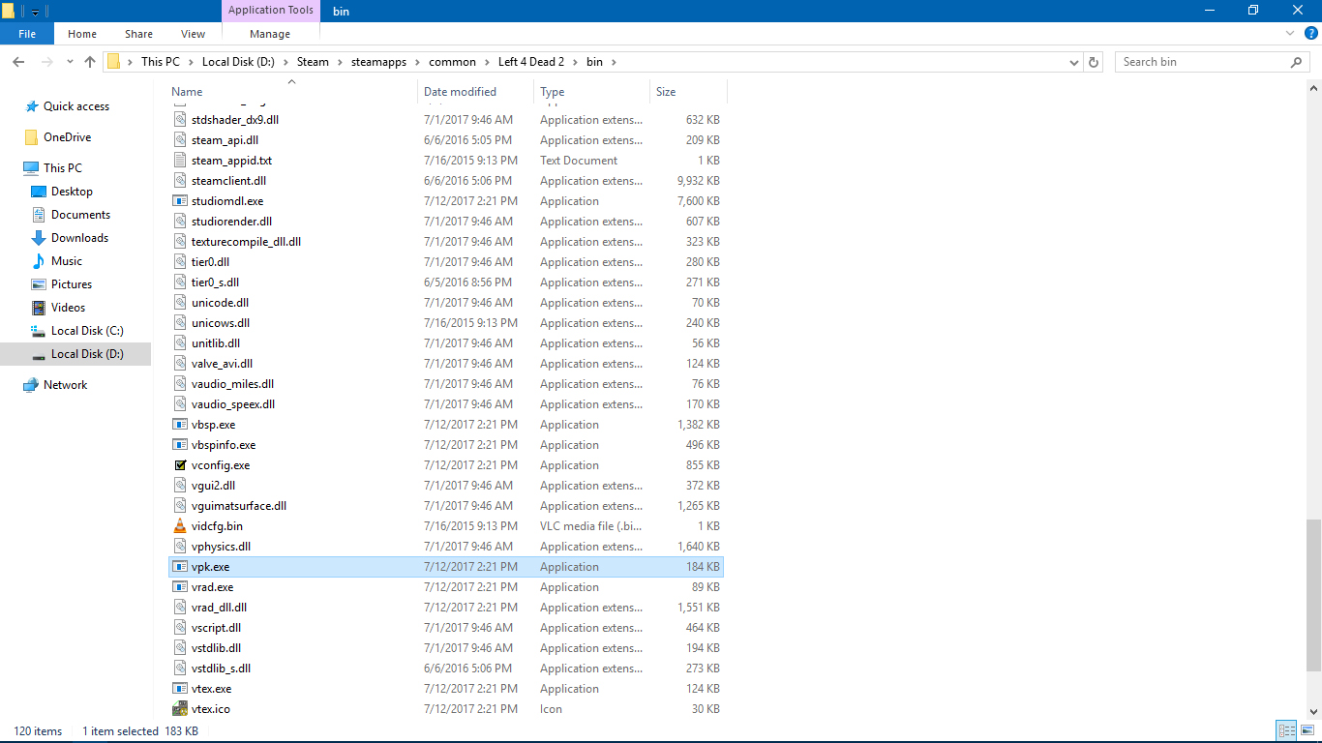1322x743 pixels.
Task: Click the vtex.ico file icon
Action: click(179, 709)
